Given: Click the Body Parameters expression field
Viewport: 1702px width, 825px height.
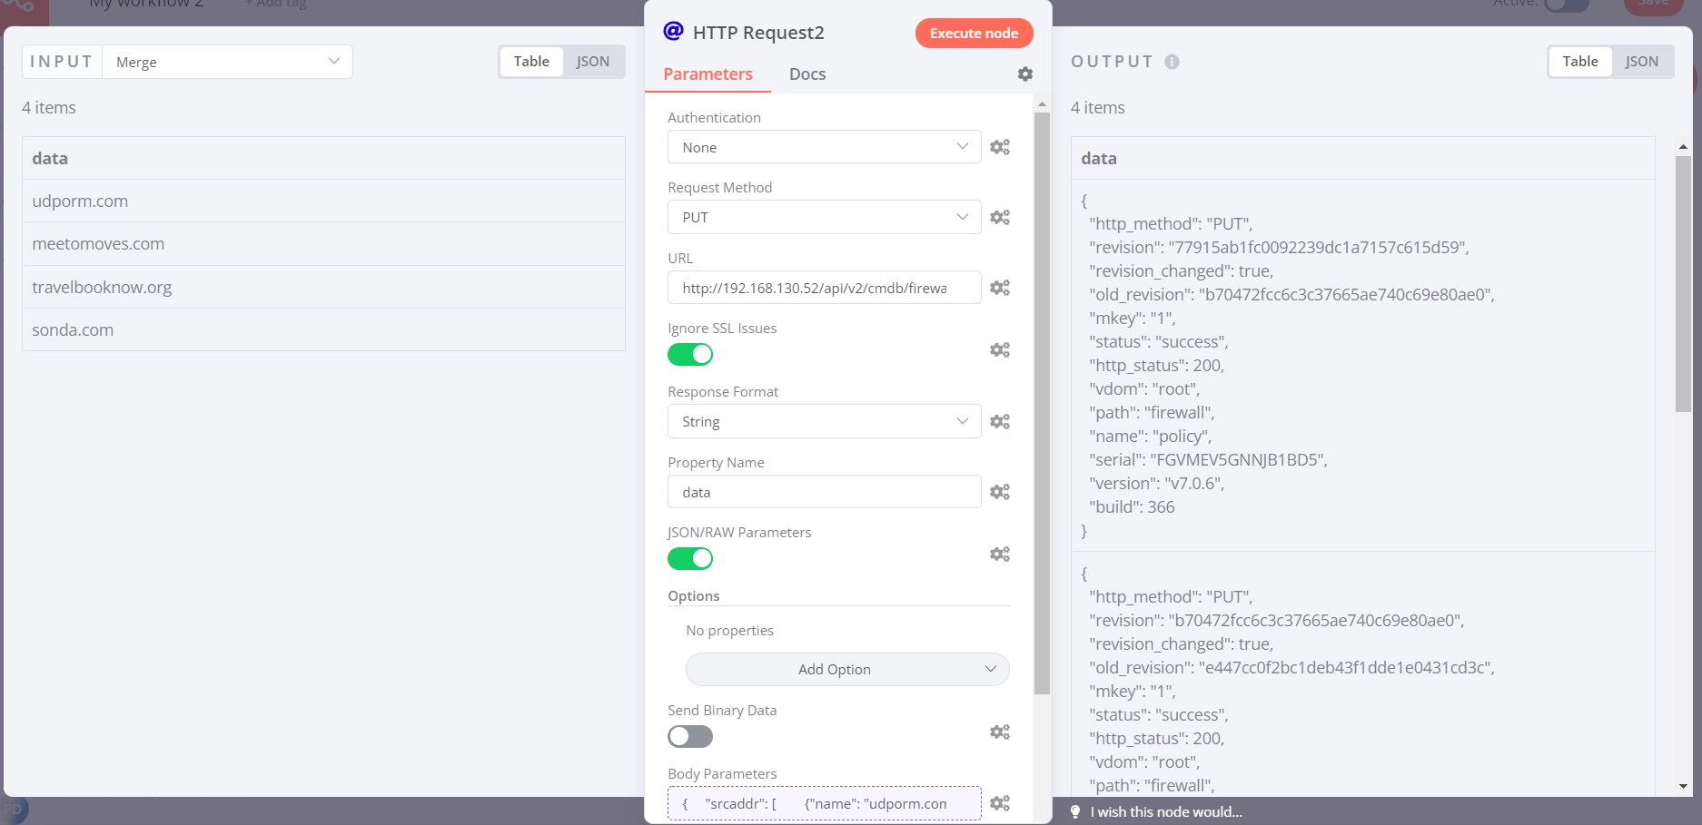Looking at the screenshot, I should (x=825, y=803).
